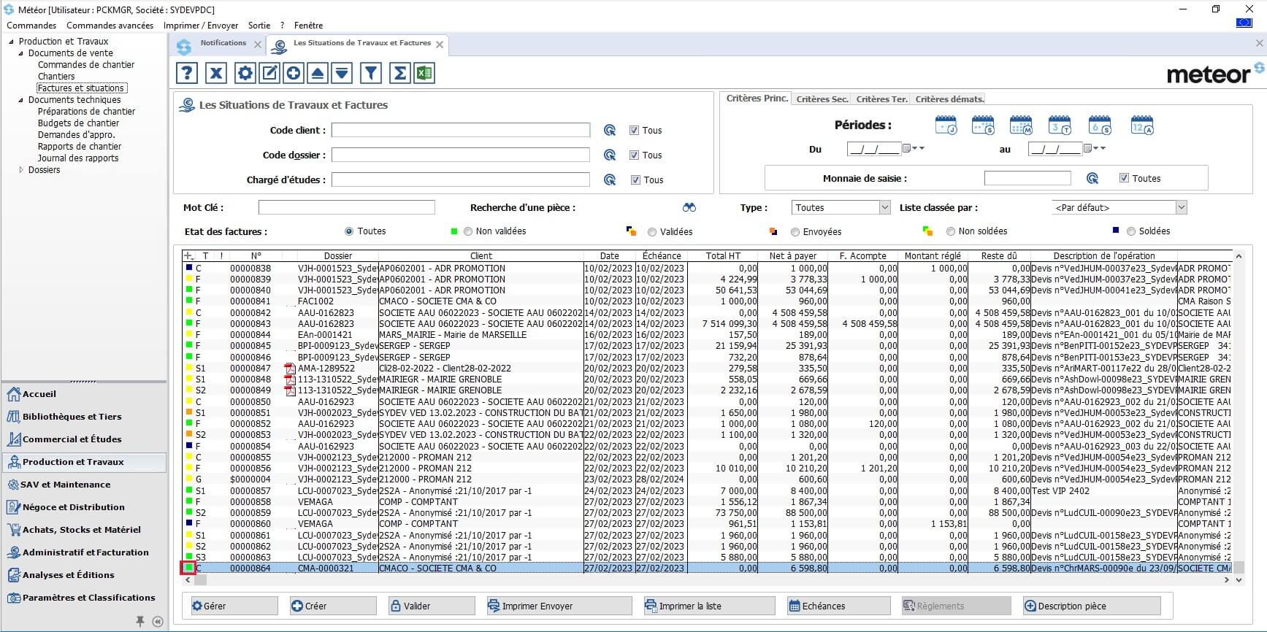Expand the Dossiers tree node
Screen dimensions: 1267x632
click(x=21, y=170)
